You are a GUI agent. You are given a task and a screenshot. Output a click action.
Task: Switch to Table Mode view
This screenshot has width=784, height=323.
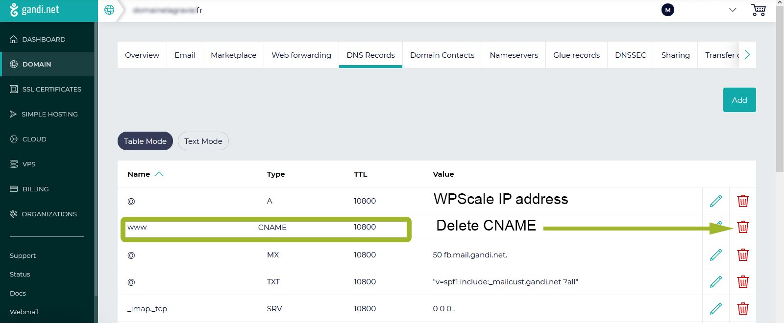(145, 141)
